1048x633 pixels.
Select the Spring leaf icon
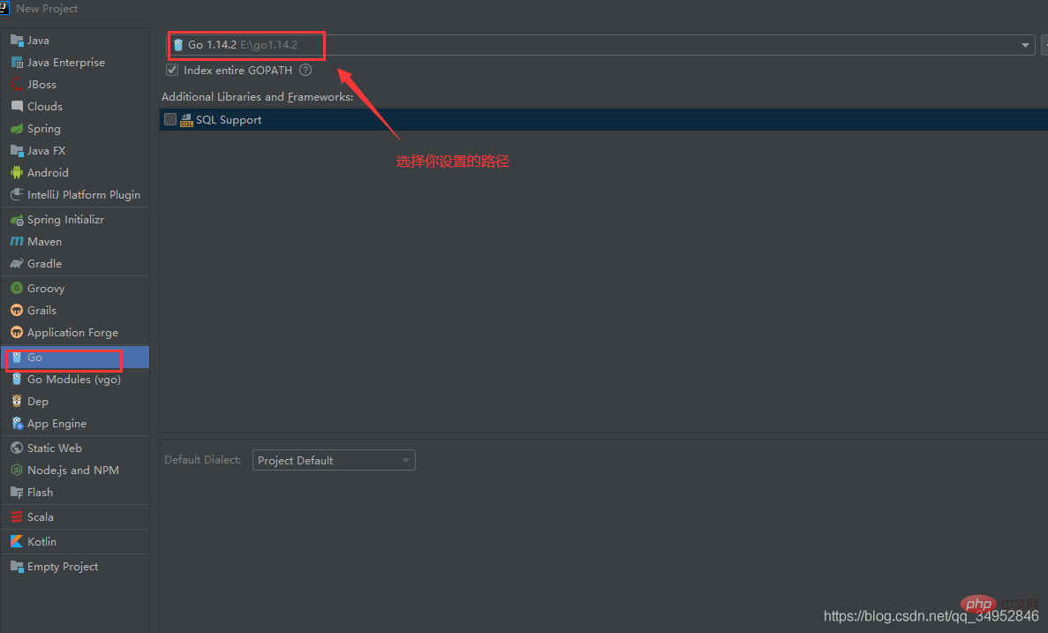pyautogui.click(x=17, y=128)
